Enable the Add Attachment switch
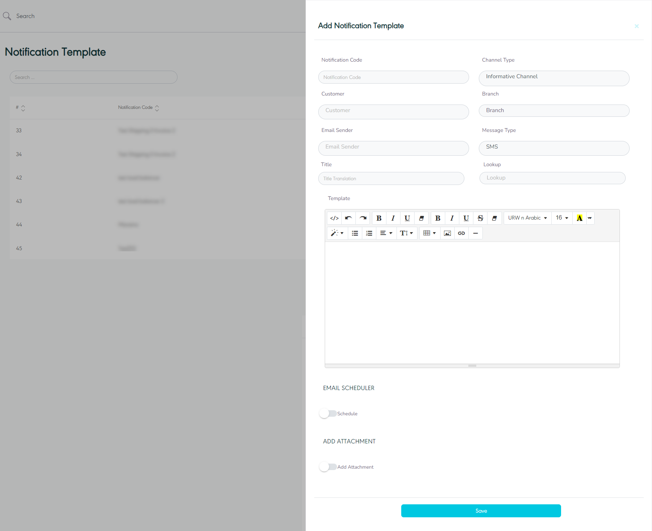The image size is (652, 531). tap(328, 467)
